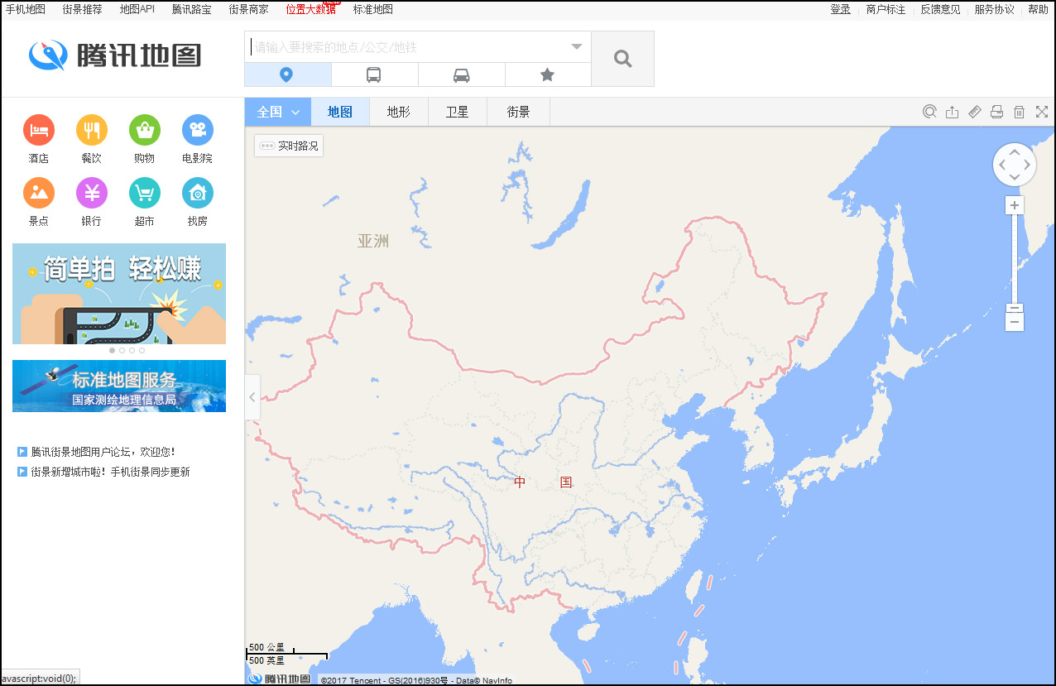
Task: Switch to the 地形 terrain tab
Action: [399, 112]
